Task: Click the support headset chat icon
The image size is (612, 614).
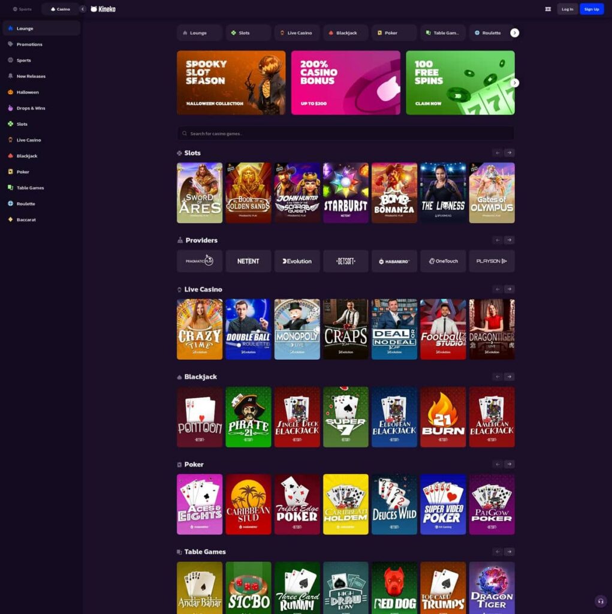Action: coord(601,601)
